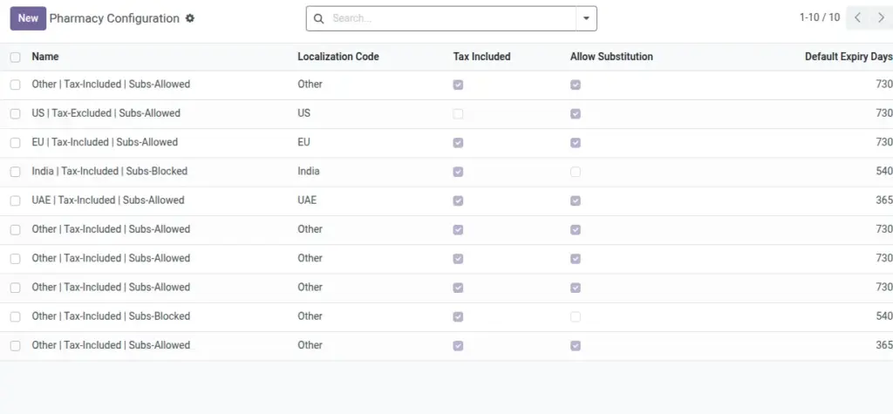Toggle Tax Included checkbox for the India row

click(x=459, y=172)
